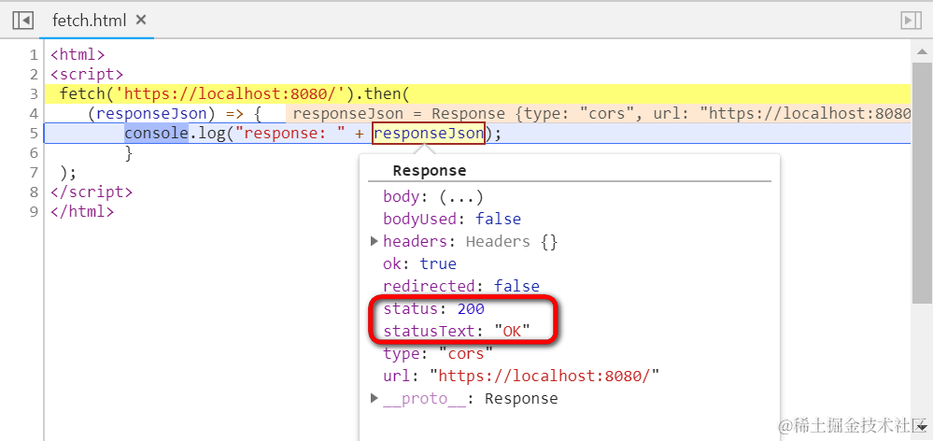Expand the __proto__ property in Response popup
Screen dimensions: 933x441
click(x=375, y=398)
